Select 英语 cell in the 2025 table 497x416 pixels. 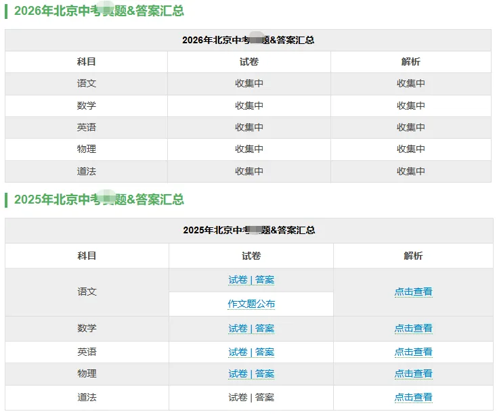tap(87, 352)
